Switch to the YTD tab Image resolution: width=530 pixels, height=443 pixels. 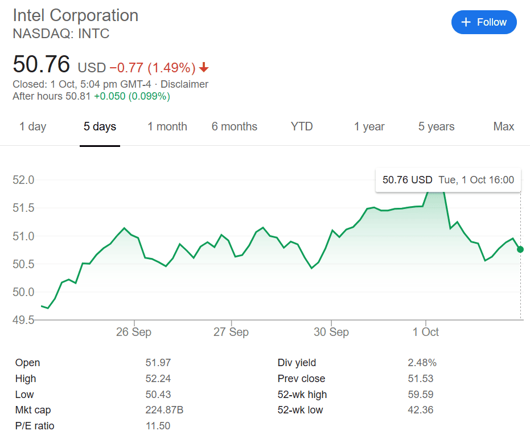pyautogui.click(x=302, y=126)
